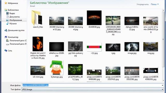Select the img.jpg tank thumbnail
The width and height of the screenshot is (166, 93).
150,47
